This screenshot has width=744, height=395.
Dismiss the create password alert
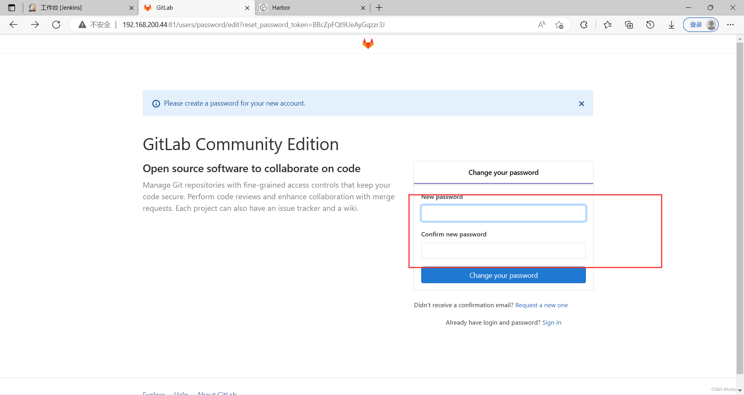tap(581, 104)
